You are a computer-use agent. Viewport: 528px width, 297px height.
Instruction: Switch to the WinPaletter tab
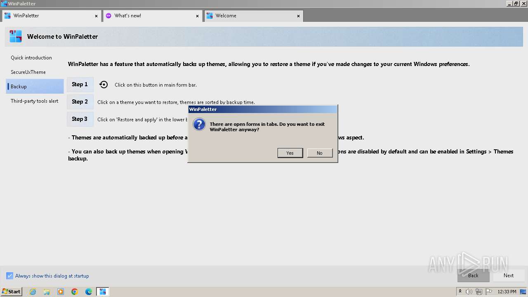click(51, 16)
